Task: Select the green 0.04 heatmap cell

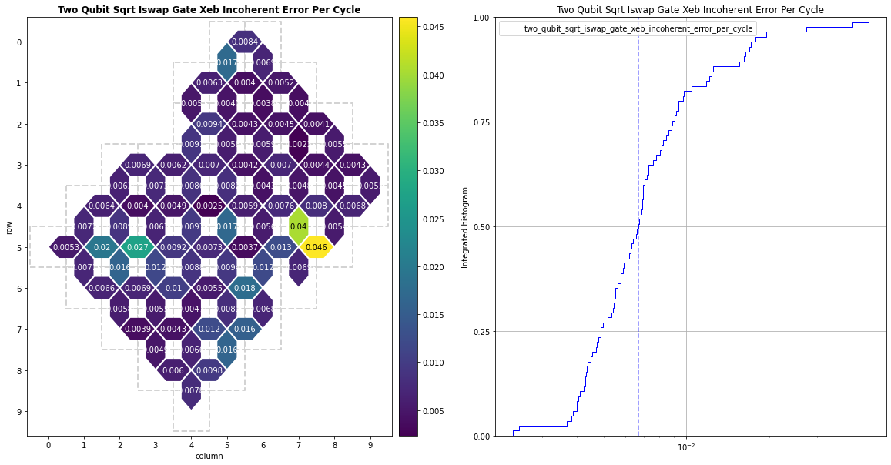Action: (299, 226)
